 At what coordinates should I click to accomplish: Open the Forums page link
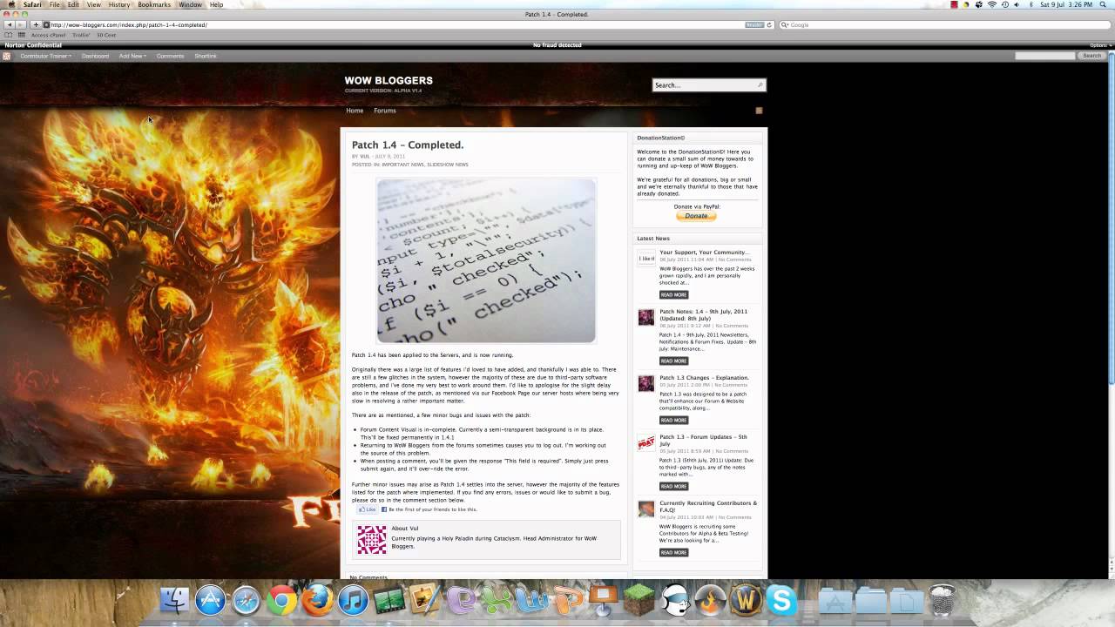click(385, 111)
